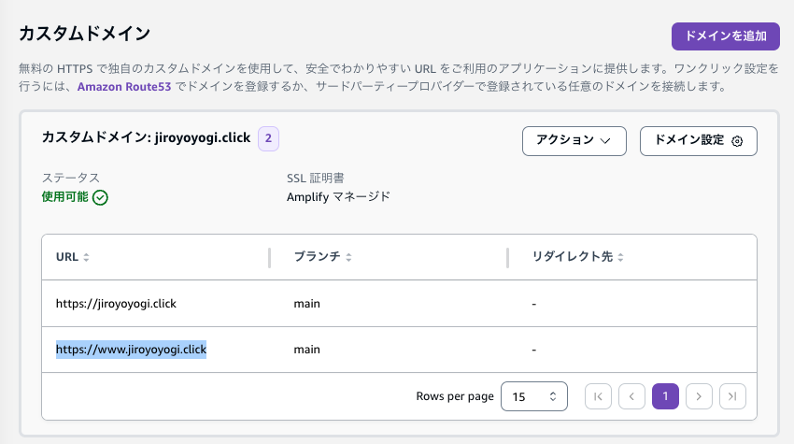The image size is (794, 444).
Task: Go to the first page of results
Action: coord(598,396)
